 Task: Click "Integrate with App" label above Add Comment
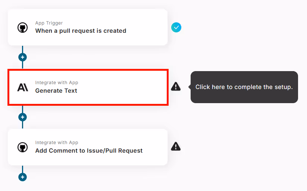tap(57, 143)
